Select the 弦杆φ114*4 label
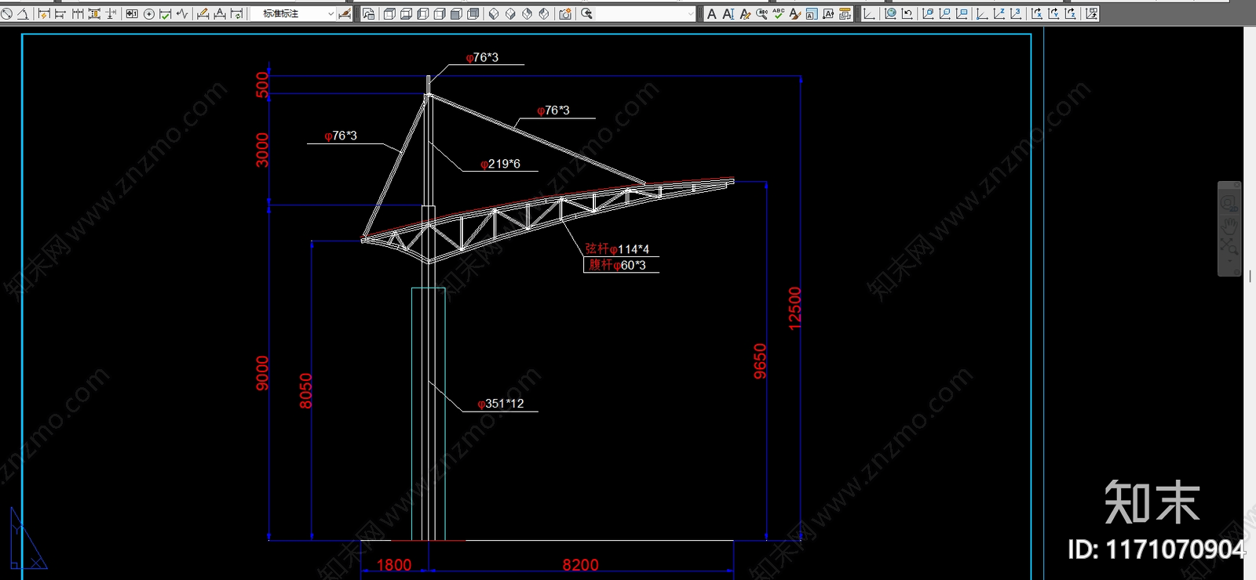Viewport: 1256px width, 580px height. 617,248
